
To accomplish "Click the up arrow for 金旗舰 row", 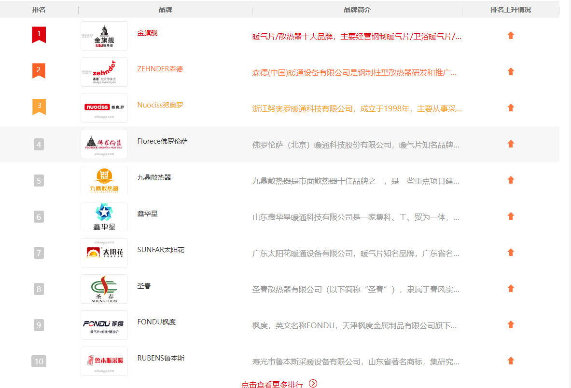I will pyautogui.click(x=511, y=36).
